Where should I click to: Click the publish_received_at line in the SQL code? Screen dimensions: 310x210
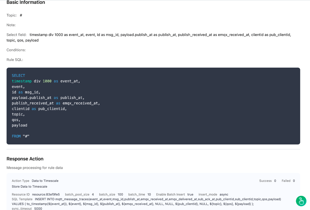56,103
